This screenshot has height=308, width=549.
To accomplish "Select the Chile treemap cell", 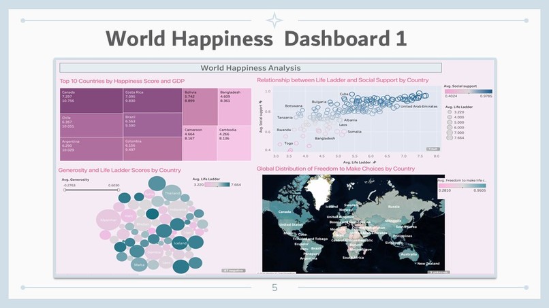I will (x=91, y=125).
